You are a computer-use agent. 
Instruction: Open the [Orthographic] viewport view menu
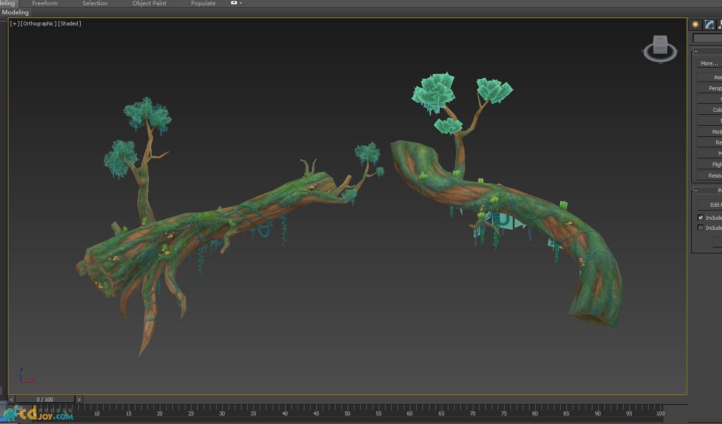pos(39,24)
